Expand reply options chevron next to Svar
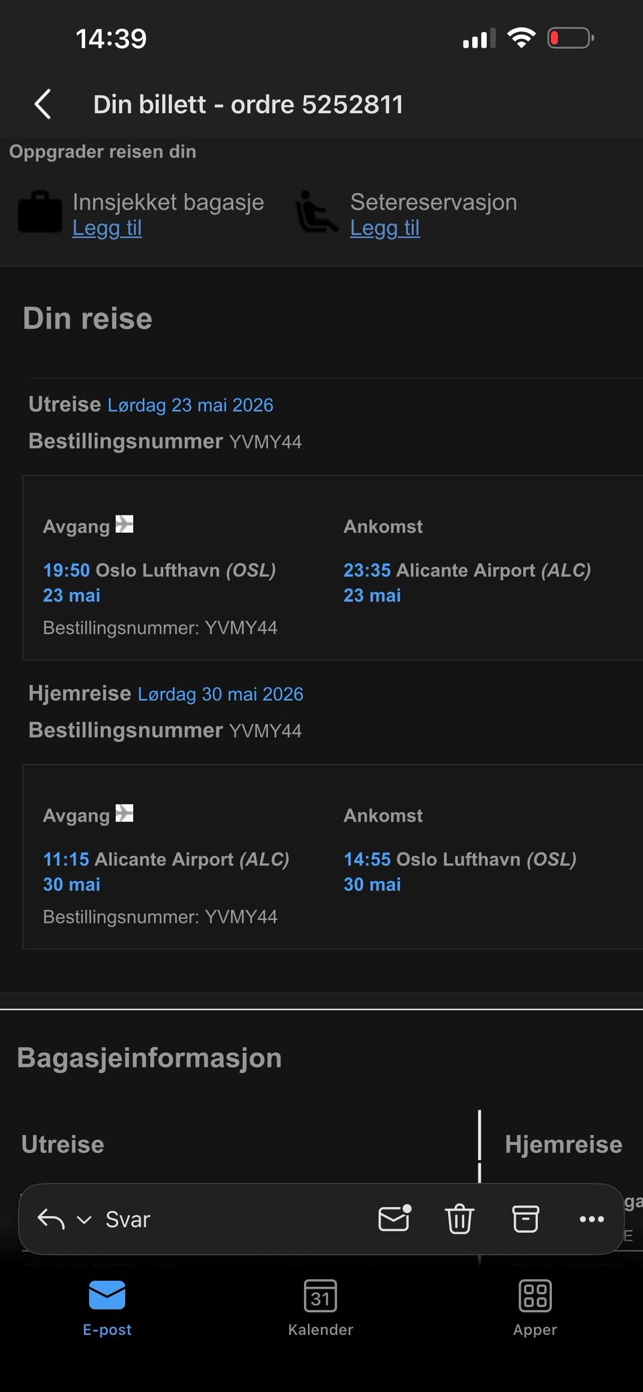 click(x=84, y=1219)
